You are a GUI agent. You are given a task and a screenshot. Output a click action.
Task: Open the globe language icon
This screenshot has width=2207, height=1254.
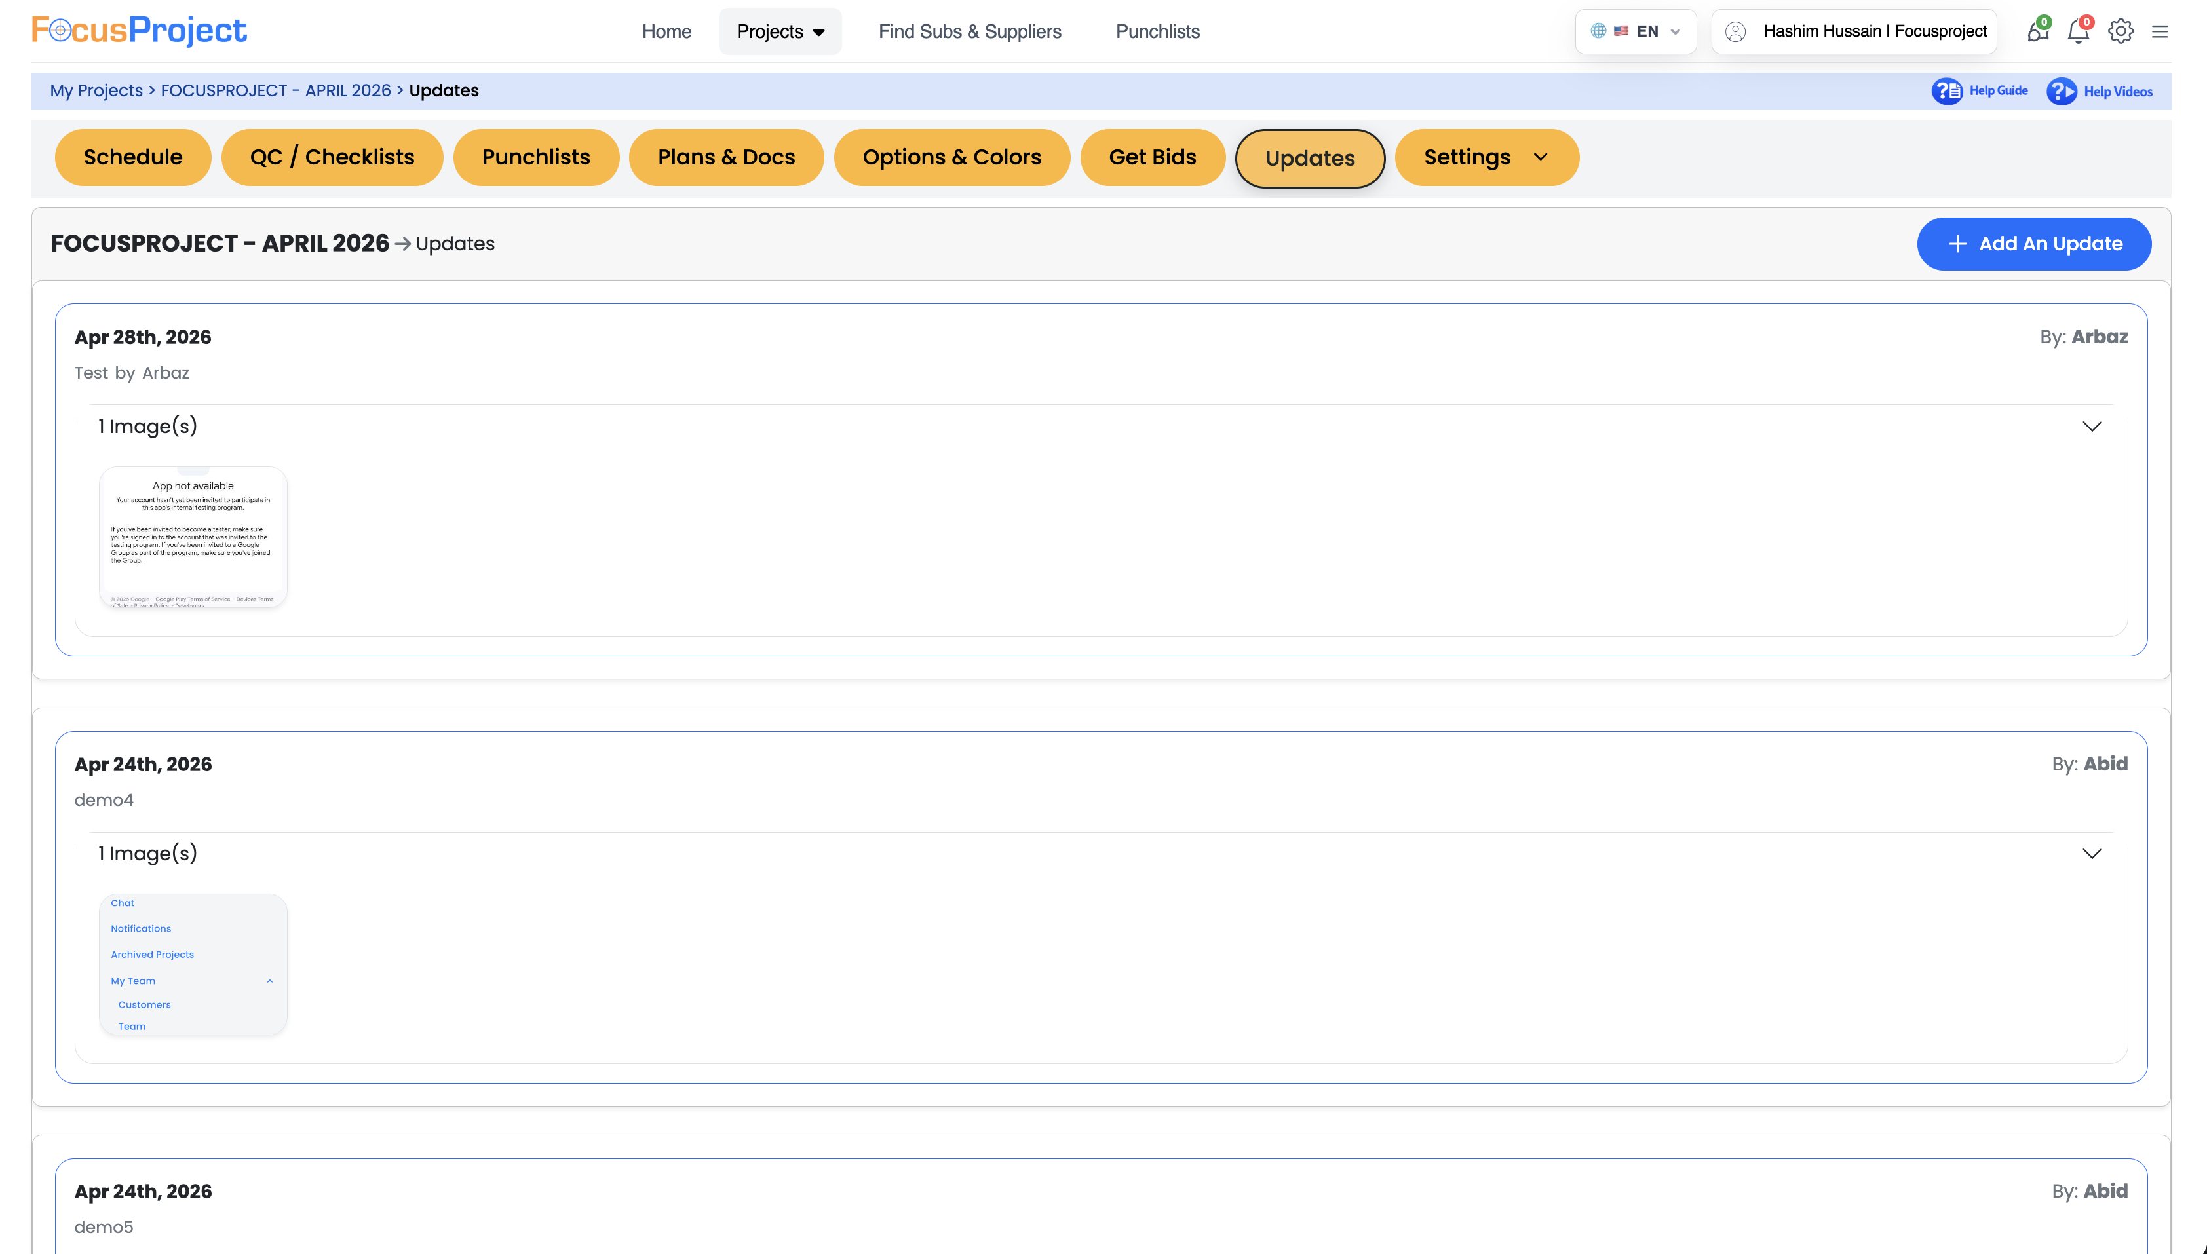pyautogui.click(x=1598, y=31)
